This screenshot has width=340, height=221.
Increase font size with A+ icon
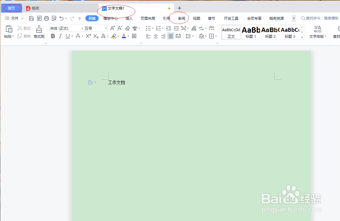pos(112,28)
